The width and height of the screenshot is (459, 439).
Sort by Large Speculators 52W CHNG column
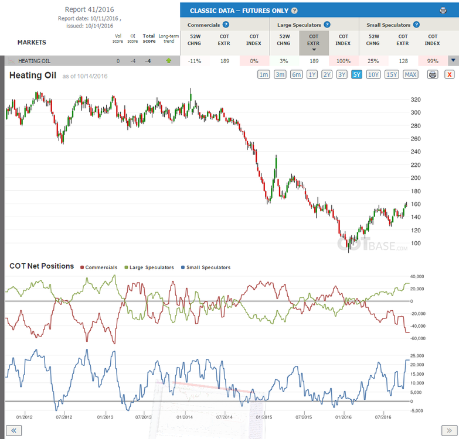click(x=284, y=40)
